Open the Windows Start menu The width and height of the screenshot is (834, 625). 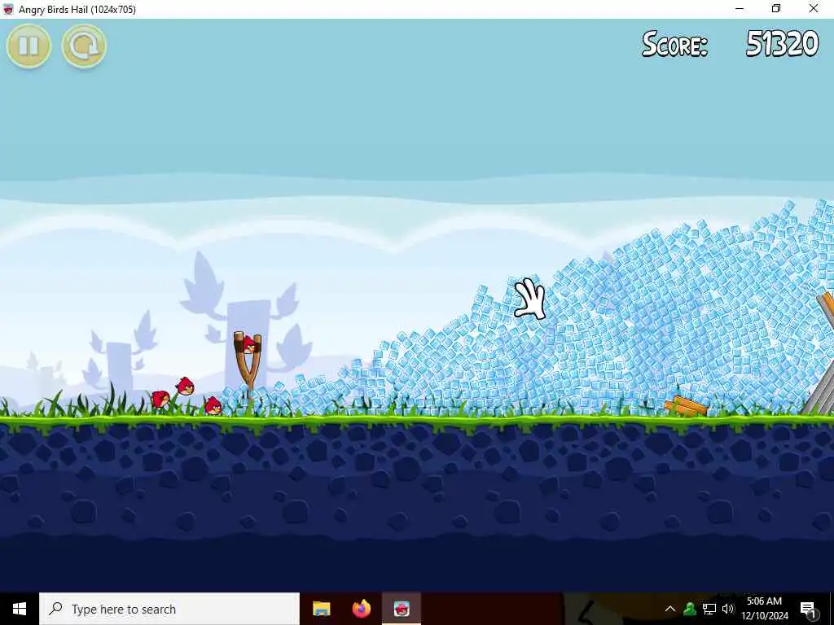20,609
